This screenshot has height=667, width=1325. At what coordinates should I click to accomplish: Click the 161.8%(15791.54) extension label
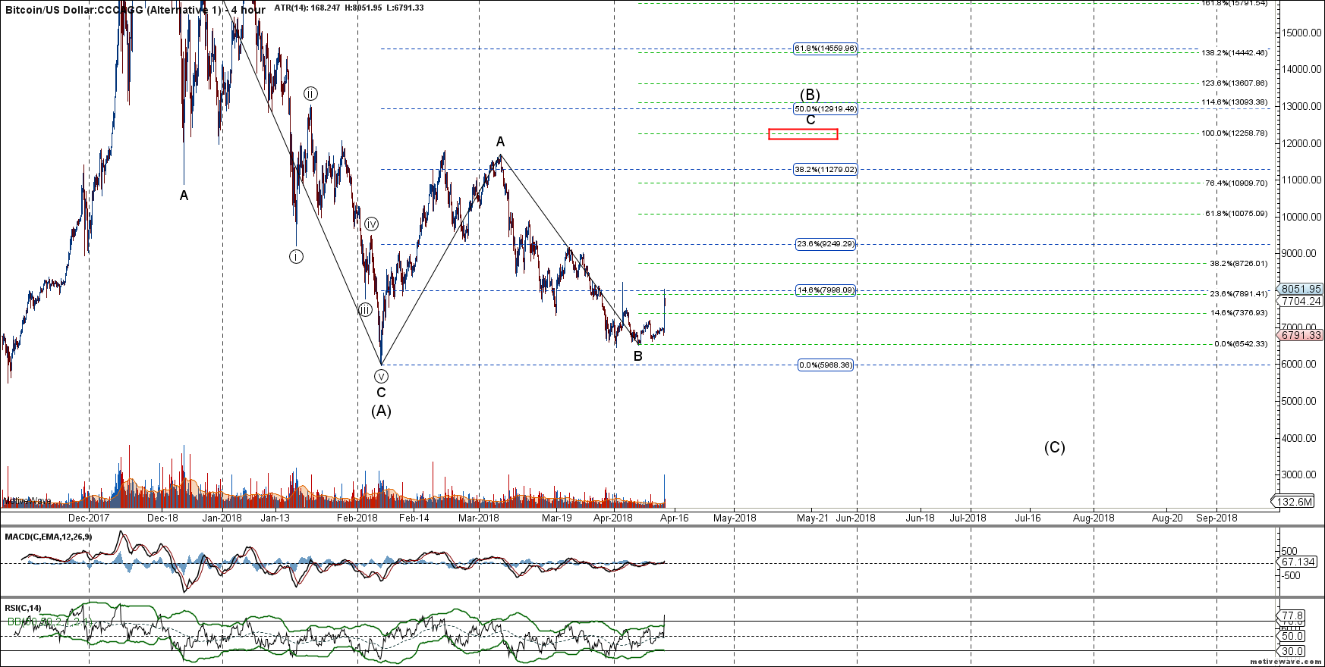[x=1235, y=3]
